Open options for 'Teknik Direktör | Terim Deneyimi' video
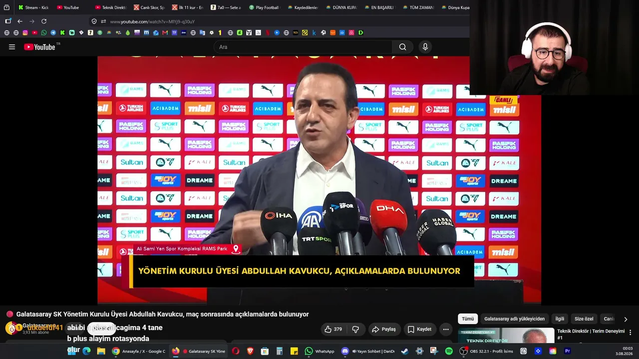This screenshot has width=639, height=359. [630, 333]
